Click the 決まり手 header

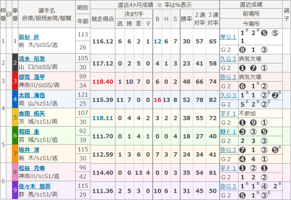tap(134, 14)
